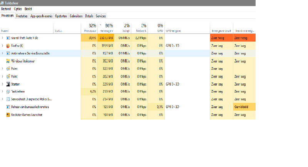Expand the Starten process row
The width and height of the screenshot is (308, 167).
tap(2, 84)
